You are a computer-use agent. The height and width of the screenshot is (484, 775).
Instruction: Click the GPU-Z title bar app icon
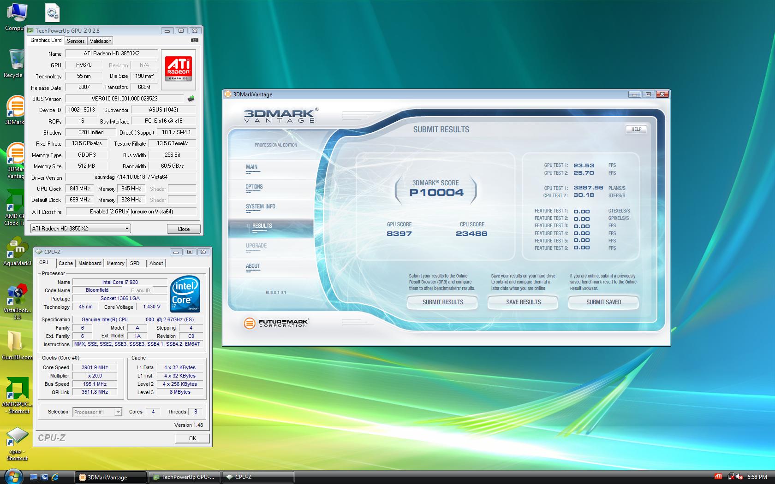[x=31, y=31]
